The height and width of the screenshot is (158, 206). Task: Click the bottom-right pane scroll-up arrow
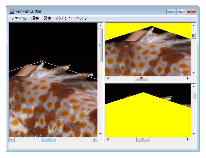(x=194, y=87)
